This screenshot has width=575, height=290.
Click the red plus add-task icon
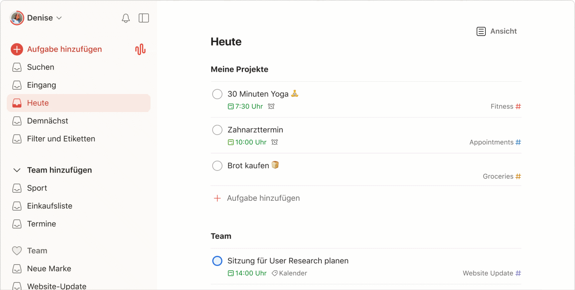pos(17,49)
